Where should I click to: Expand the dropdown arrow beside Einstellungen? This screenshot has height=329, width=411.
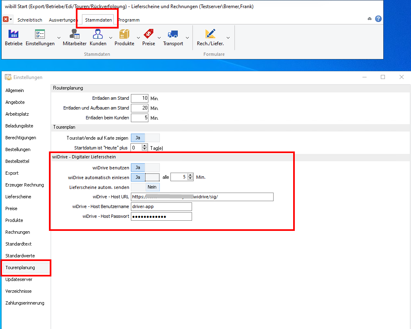[x=59, y=37]
